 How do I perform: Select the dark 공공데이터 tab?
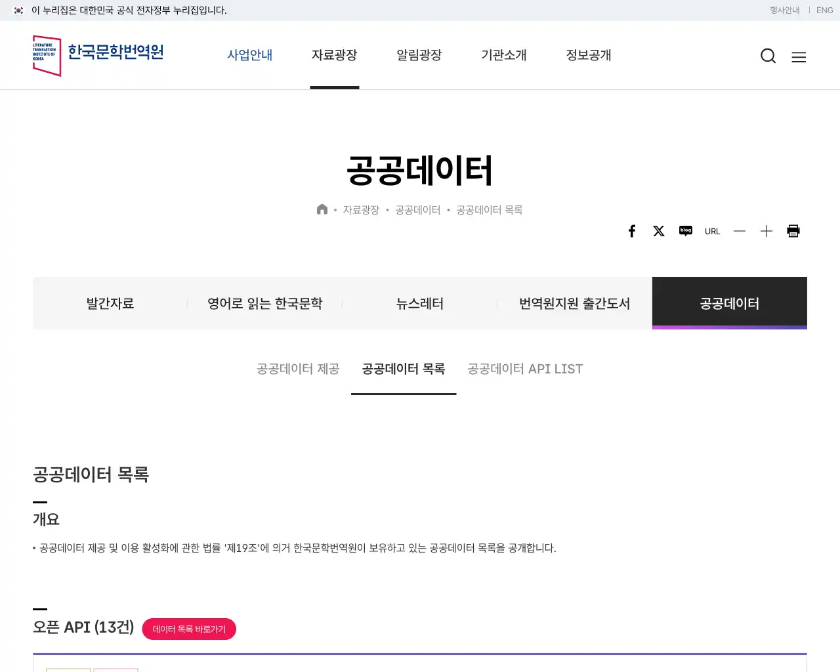click(730, 303)
